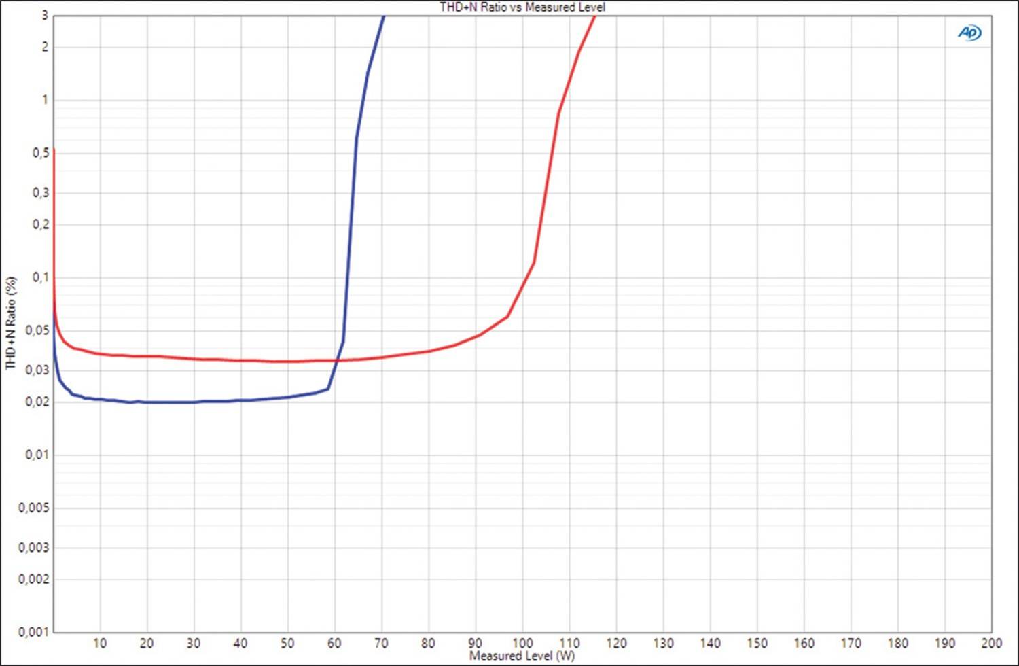1019x666 pixels.
Task: Click the chart title 'THD+N Ratio vs Measured Level'
Action: pos(522,7)
